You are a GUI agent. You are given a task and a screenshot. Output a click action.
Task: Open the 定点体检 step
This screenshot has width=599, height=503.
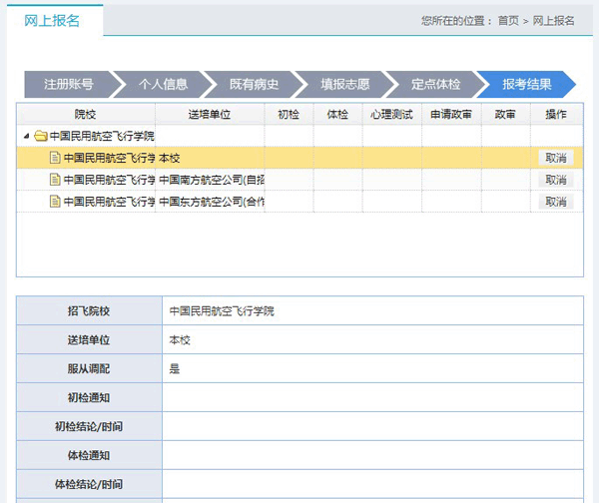click(435, 85)
